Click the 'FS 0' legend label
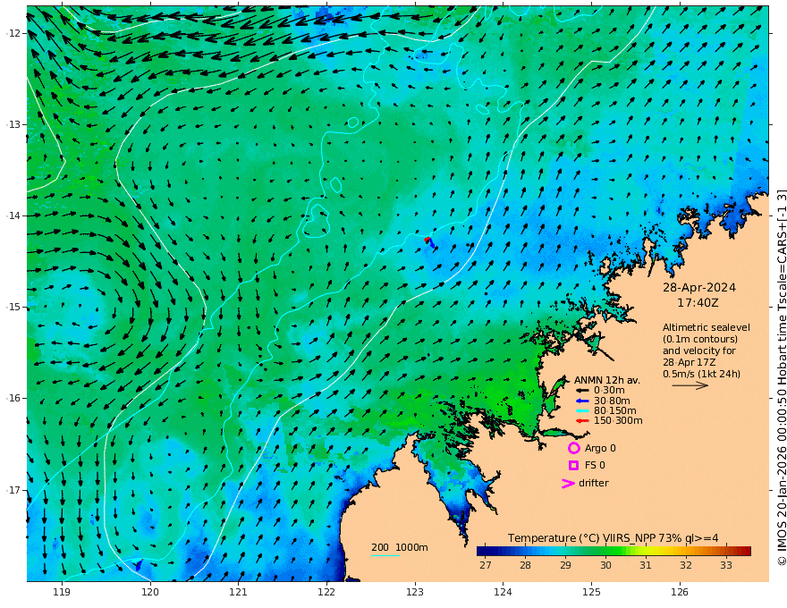 click(x=595, y=466)
